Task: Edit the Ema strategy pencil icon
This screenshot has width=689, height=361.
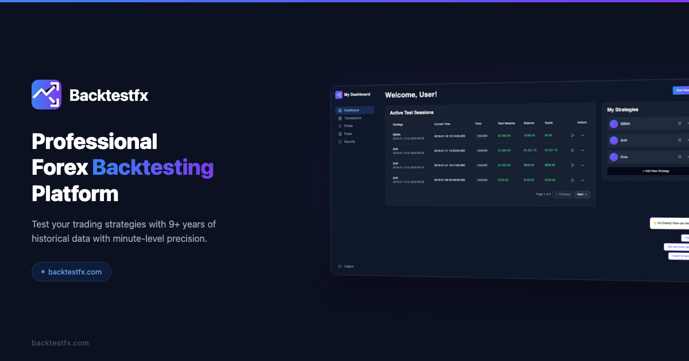Action: tap(679, 156)
